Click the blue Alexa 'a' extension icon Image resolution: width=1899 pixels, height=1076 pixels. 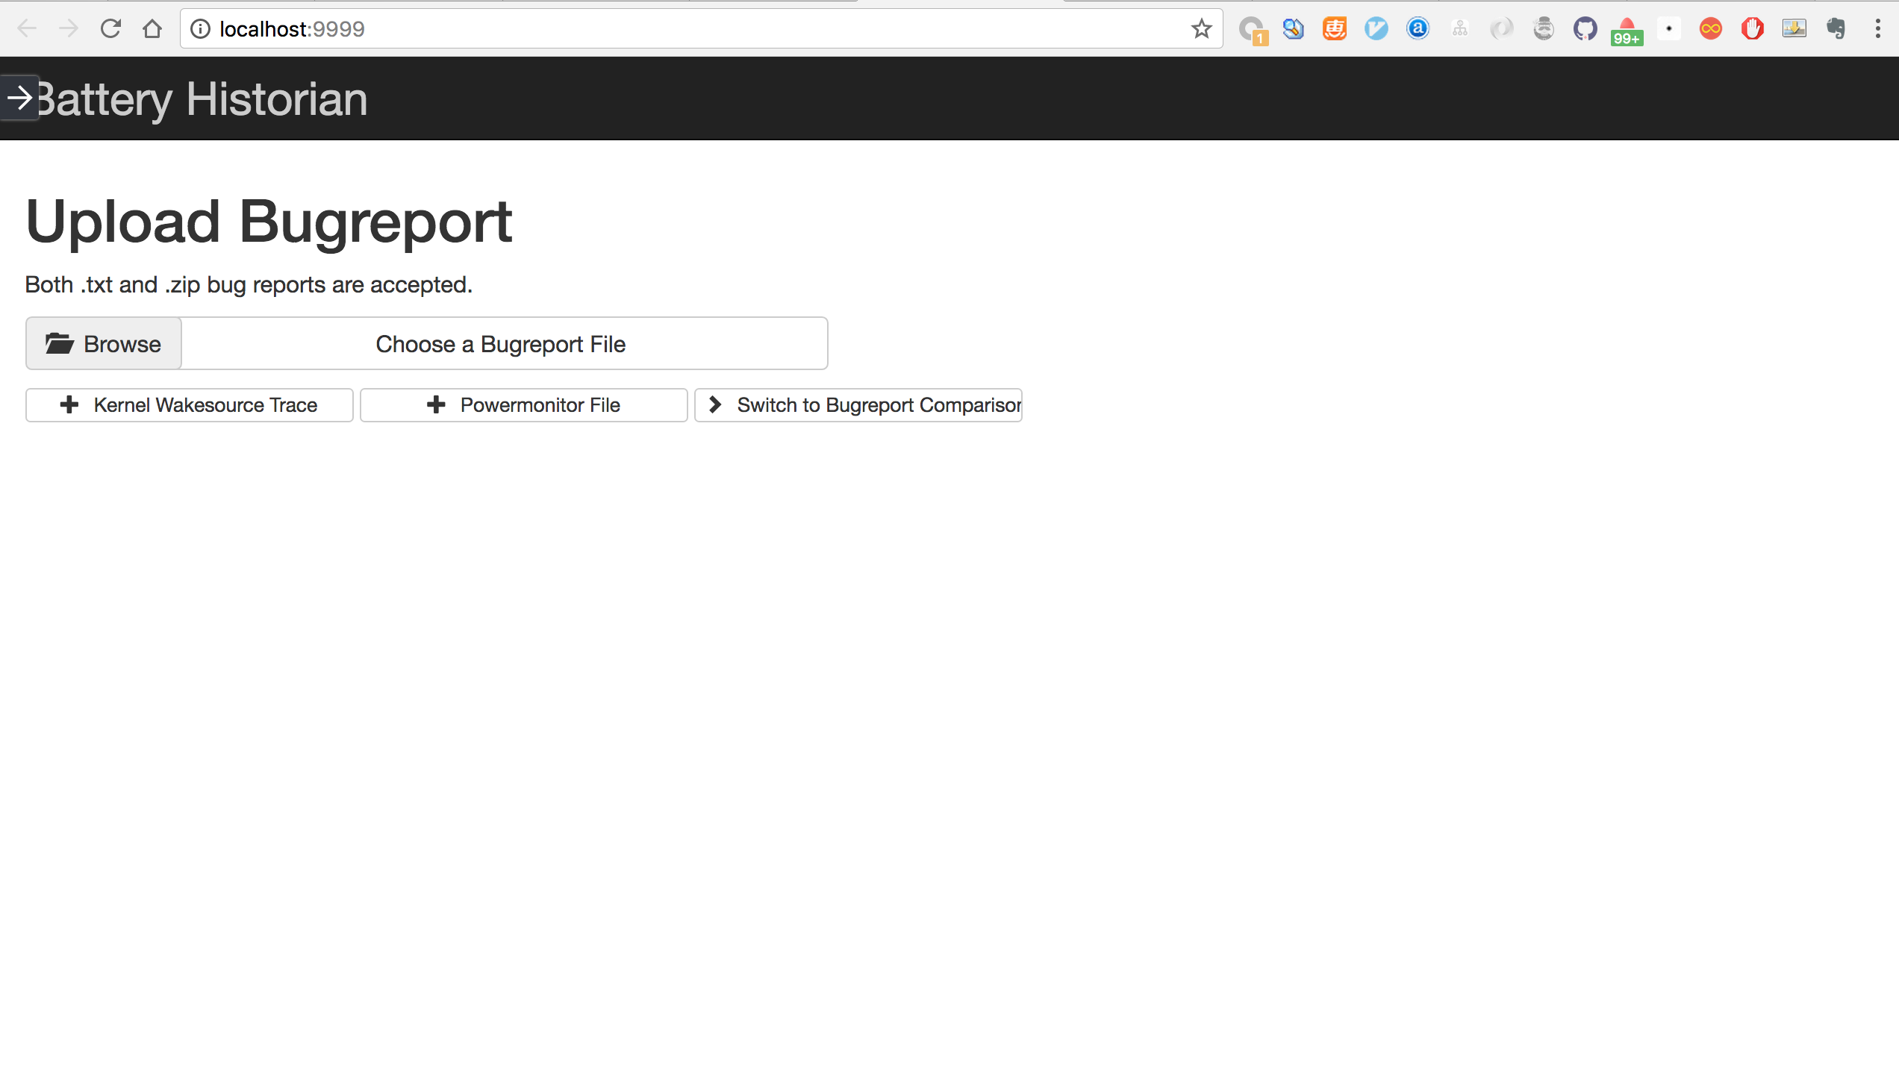(x=1418, y=29)
